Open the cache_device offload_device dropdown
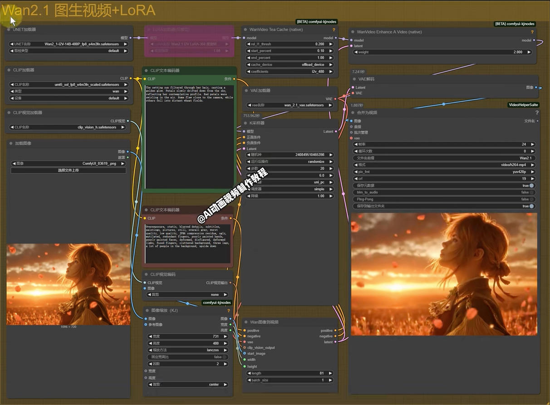550x405 pixels. (x=290, y=65)
